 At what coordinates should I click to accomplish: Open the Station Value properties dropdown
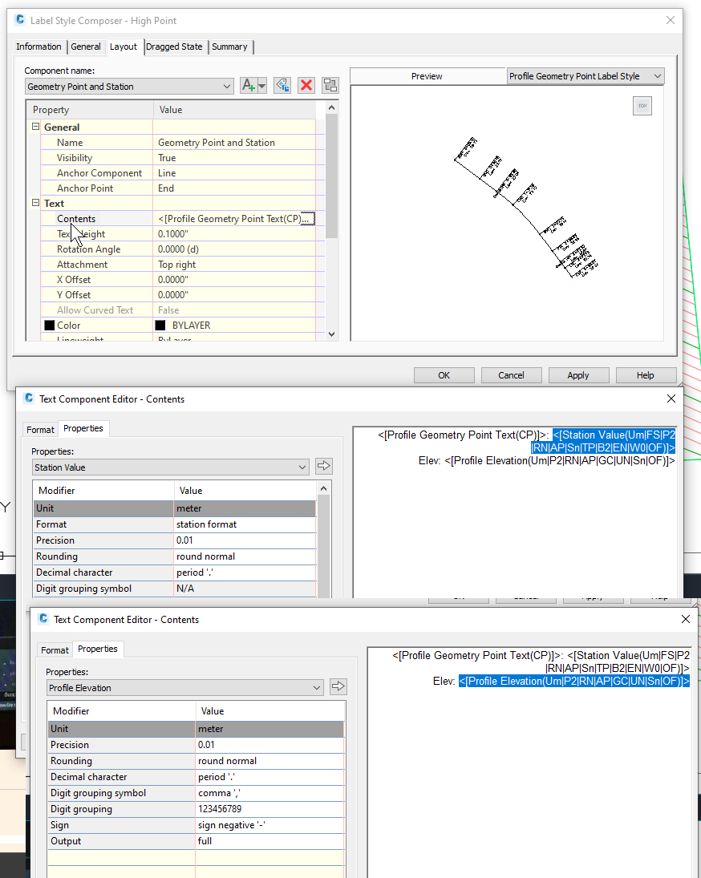(302, 466)
